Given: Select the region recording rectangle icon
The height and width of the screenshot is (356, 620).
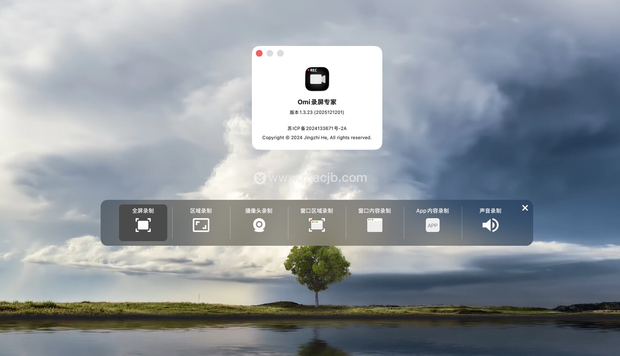Looking at the screenshot, I should tap(201, 225).
